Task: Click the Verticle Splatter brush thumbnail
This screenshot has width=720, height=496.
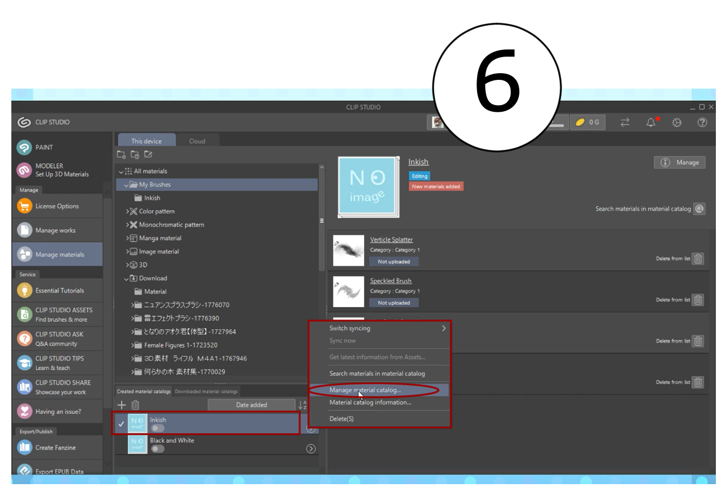Action: coord(349,250)
